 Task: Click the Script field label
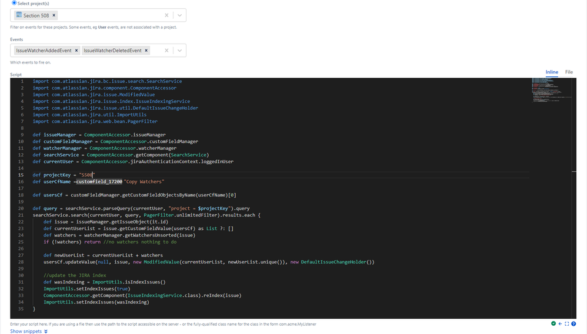coord(16,75)
